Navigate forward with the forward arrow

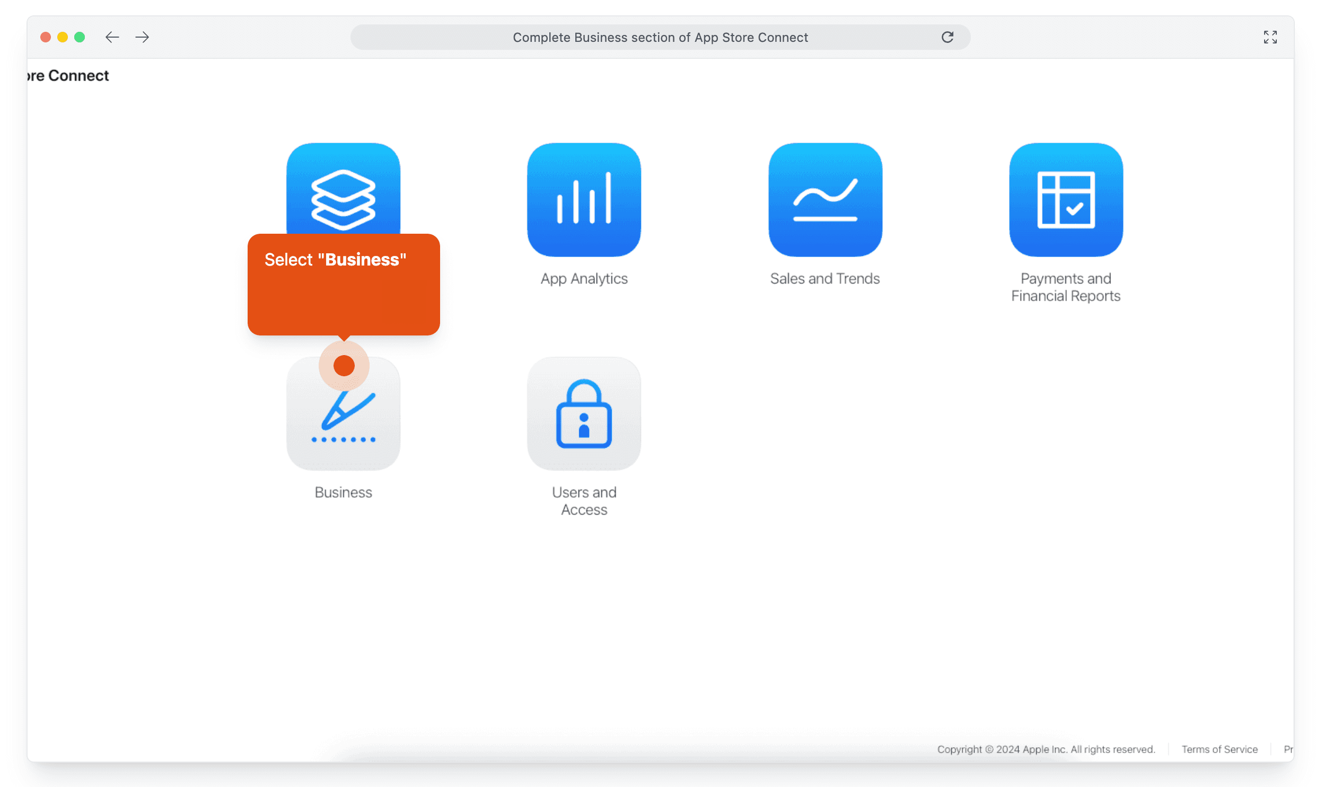pos(142,37)
